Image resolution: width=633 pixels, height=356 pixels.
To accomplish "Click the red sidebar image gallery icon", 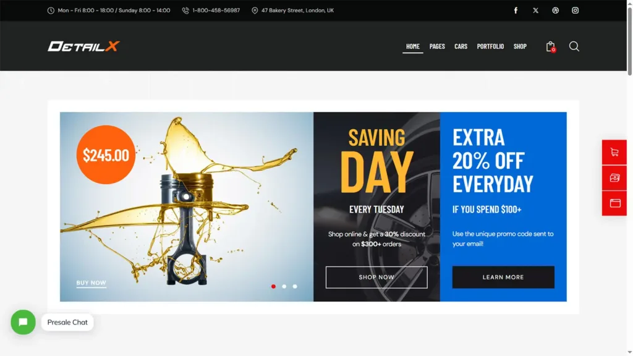I will coord(614,177).
